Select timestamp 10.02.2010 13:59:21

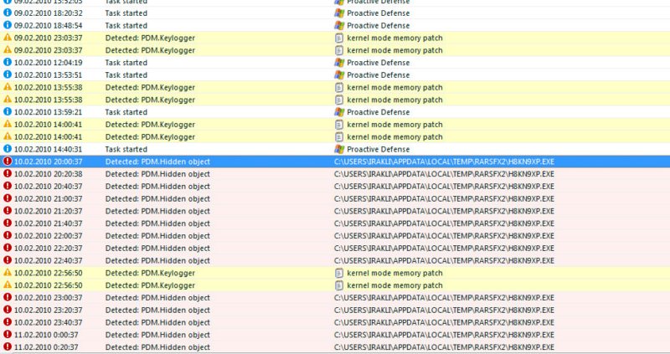[x=49, y=112]
